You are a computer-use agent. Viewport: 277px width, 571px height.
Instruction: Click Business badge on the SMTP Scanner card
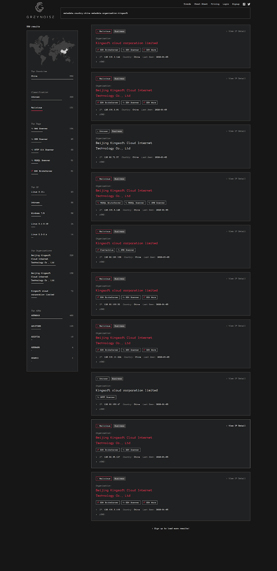coord(117,379)
